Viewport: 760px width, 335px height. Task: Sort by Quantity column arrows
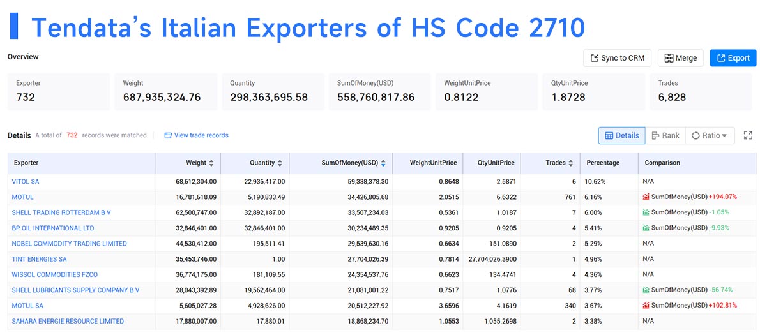[x=280, y=163]
